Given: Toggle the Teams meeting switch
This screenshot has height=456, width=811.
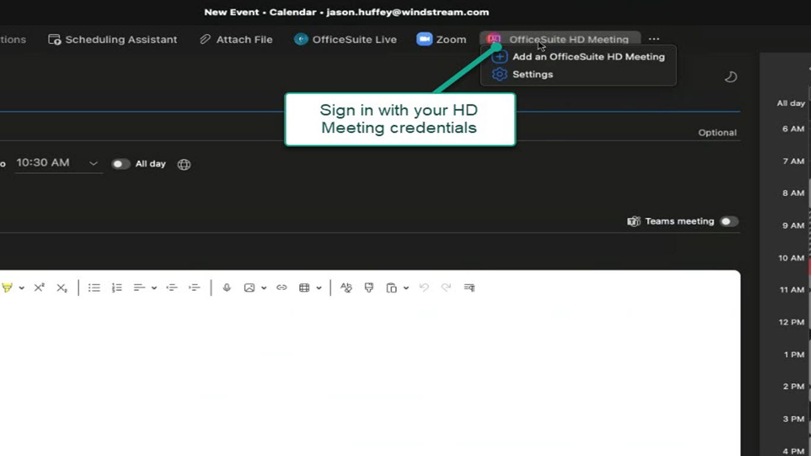Looking at the screenshot, I should coord(729,221).
